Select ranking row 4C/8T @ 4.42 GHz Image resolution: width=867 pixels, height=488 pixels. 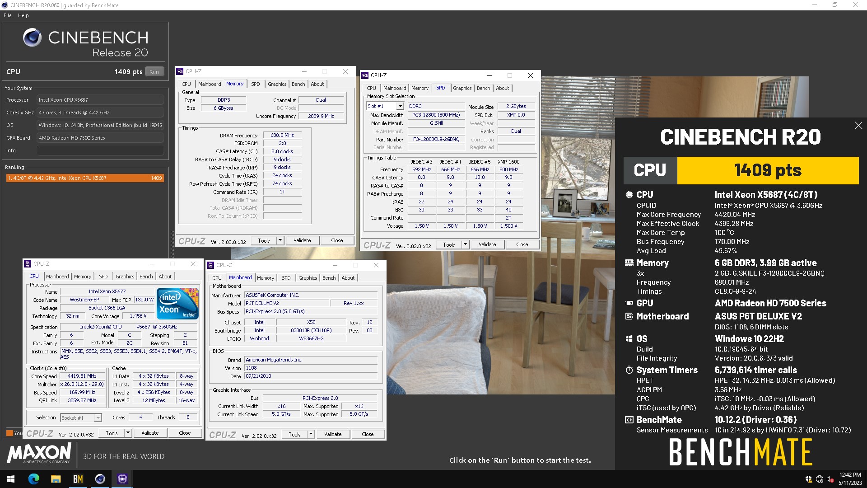[85, 178]
